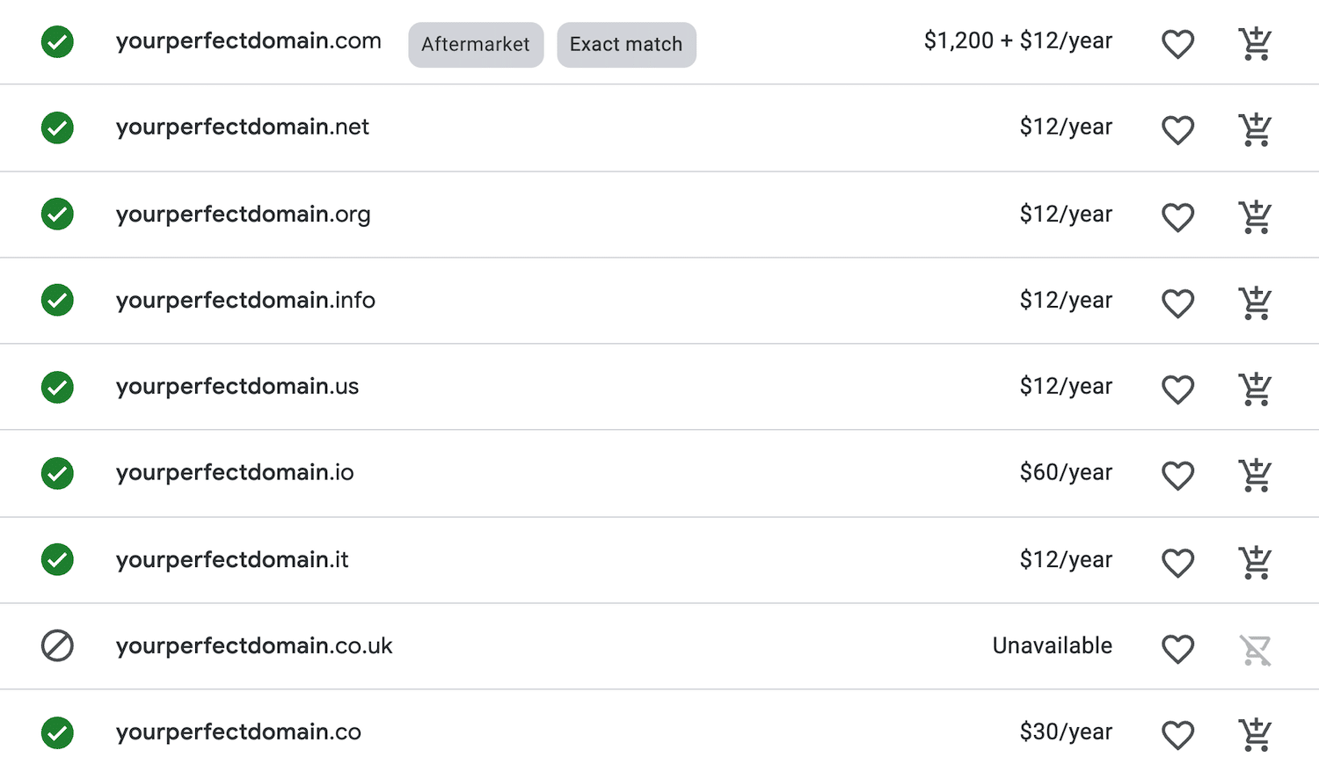
Task: Add yourperfectdomain.us to the cart
Action: (x=1256, y=387)
